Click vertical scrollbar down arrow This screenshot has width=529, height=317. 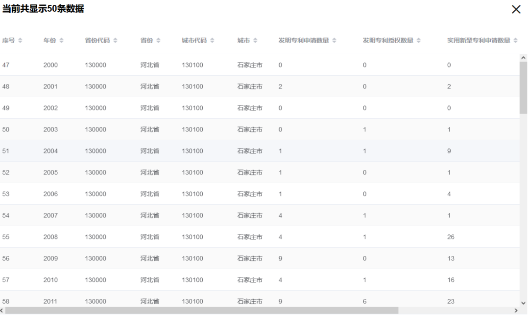[523, 303]
